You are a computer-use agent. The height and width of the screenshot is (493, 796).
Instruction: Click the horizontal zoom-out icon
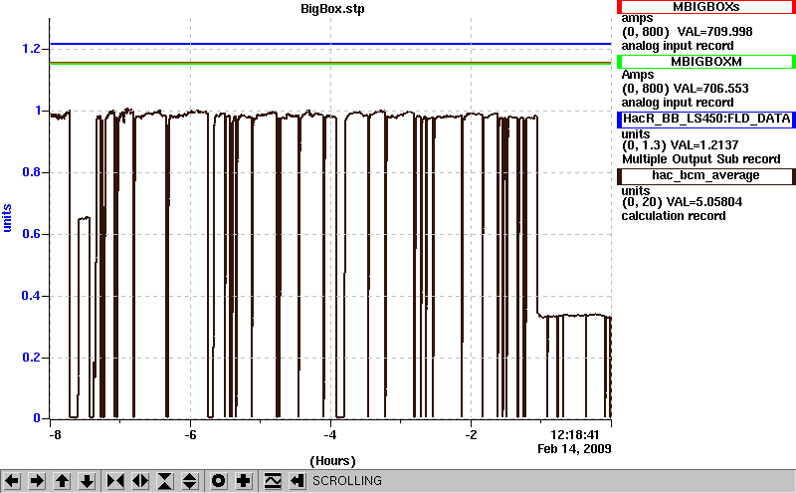(140, 481)
